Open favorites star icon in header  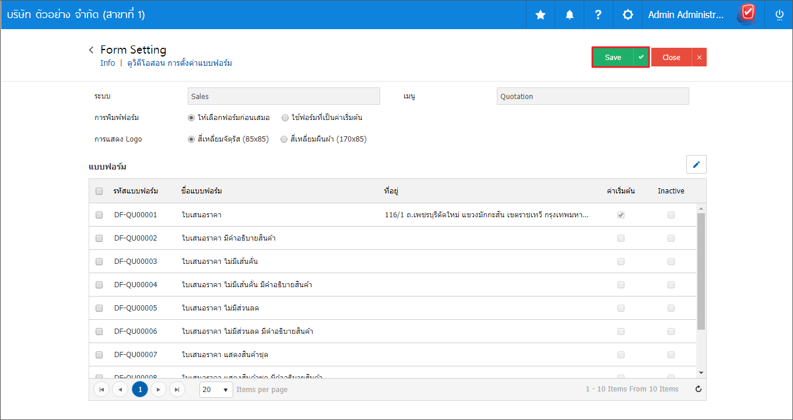pyautogui.click(x=541, y=15)
